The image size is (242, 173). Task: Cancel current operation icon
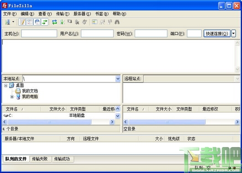click(x=70, y=22)
